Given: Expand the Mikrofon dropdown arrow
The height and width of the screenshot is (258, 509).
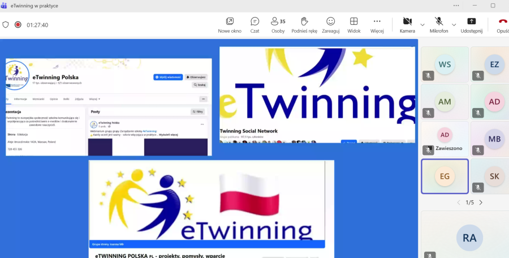Looking at the screenshot, I should [x=454, y=25].
